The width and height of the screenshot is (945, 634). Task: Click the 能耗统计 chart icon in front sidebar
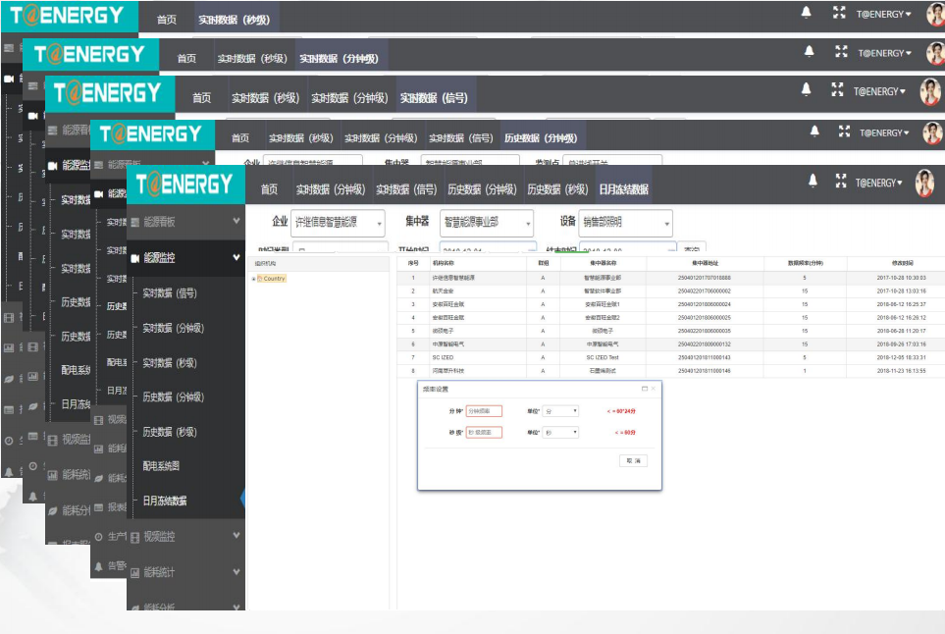135,572
